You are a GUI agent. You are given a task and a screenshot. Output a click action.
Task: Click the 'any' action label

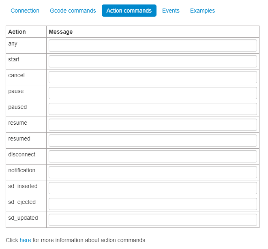(x=13, y=44)
